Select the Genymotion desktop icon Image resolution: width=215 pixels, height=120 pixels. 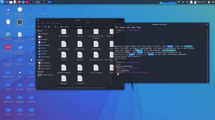click(x=8, y=48)
